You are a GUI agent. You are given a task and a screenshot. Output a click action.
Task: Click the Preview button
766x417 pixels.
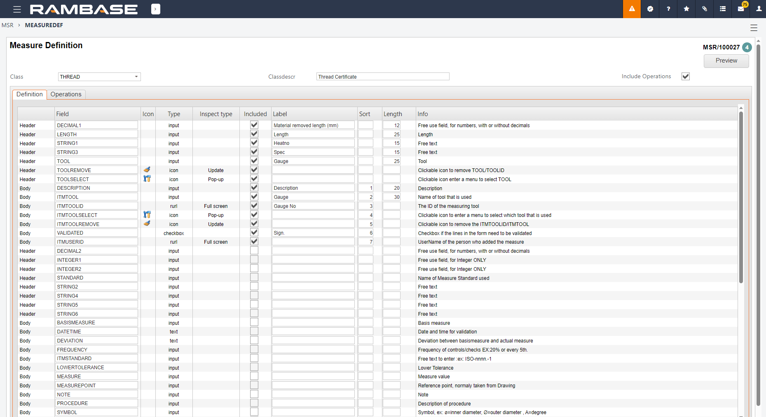click(726, 61)
